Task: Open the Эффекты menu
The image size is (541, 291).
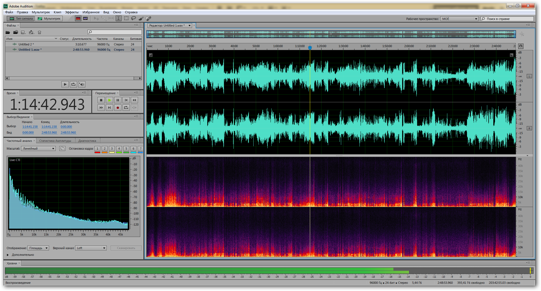Action: [x=72, y=12]
